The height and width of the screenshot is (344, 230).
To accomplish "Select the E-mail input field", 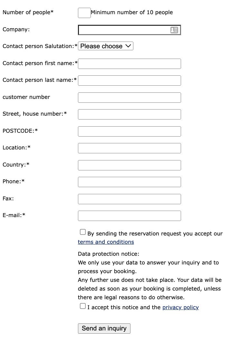I will [129, 216].
